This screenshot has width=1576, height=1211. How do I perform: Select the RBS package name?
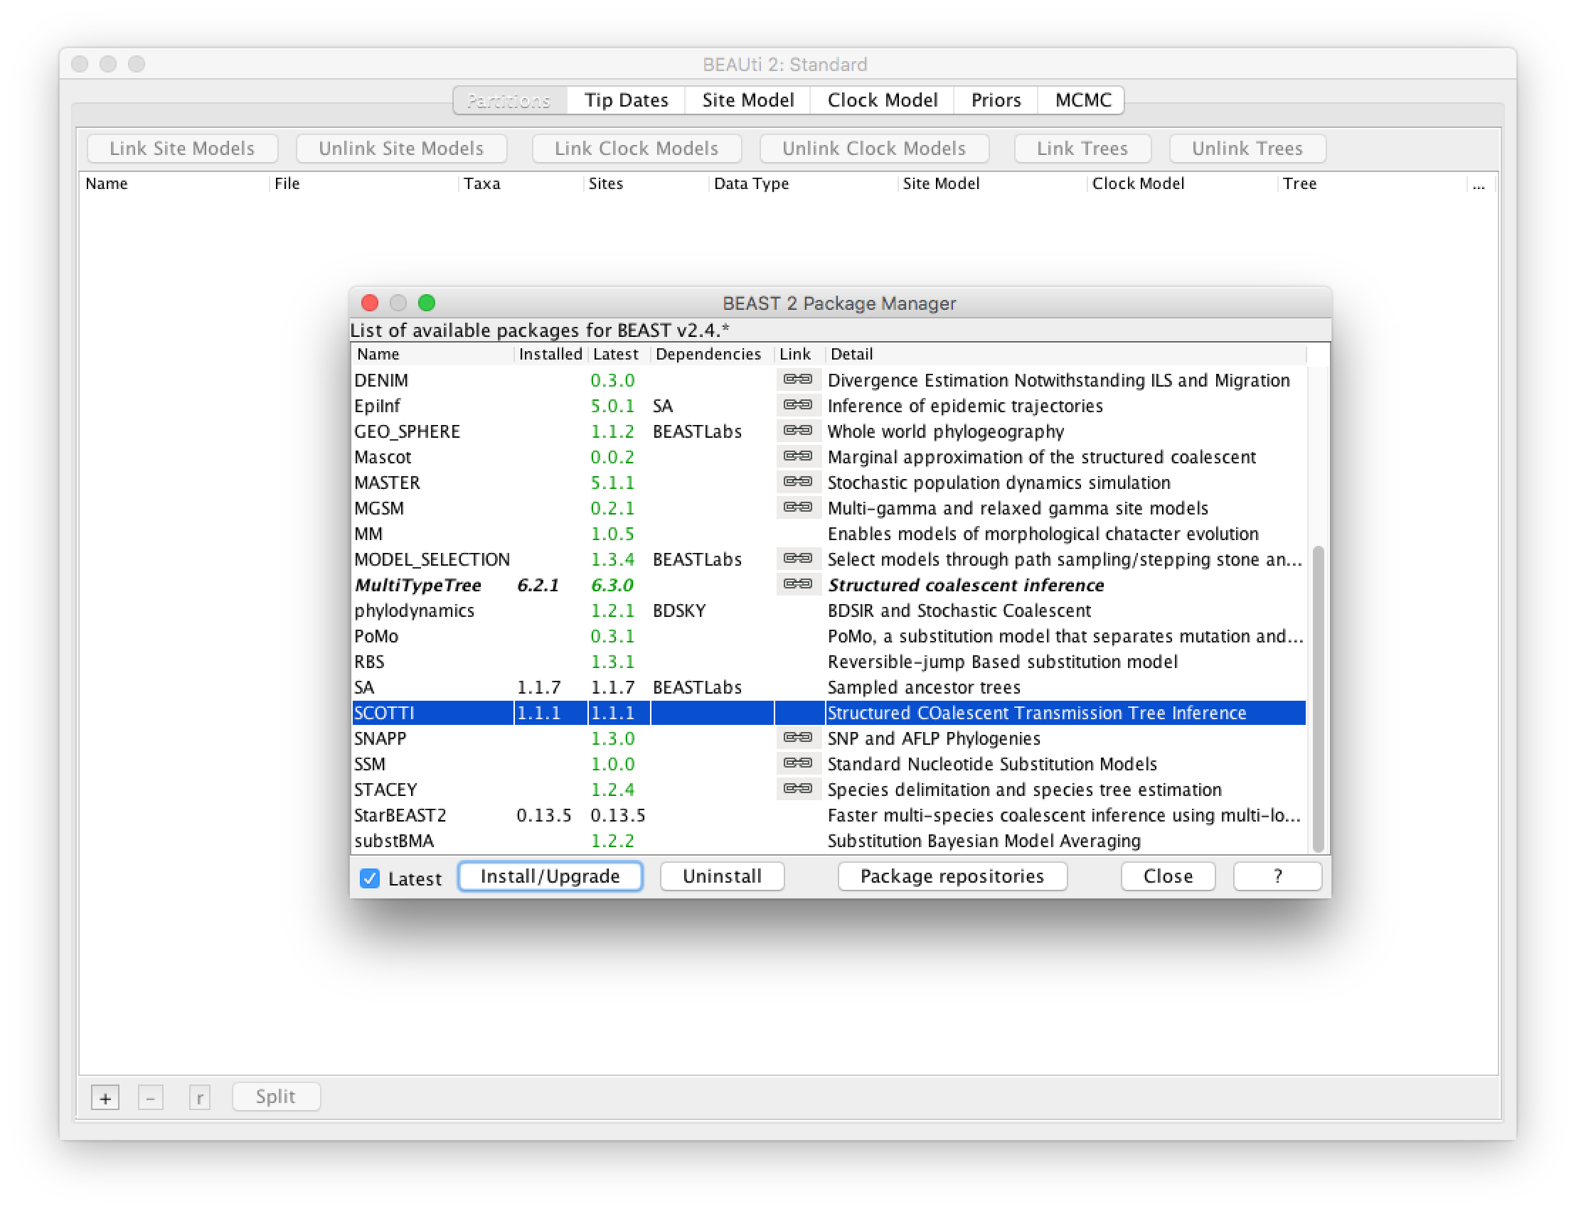point(369,662)
